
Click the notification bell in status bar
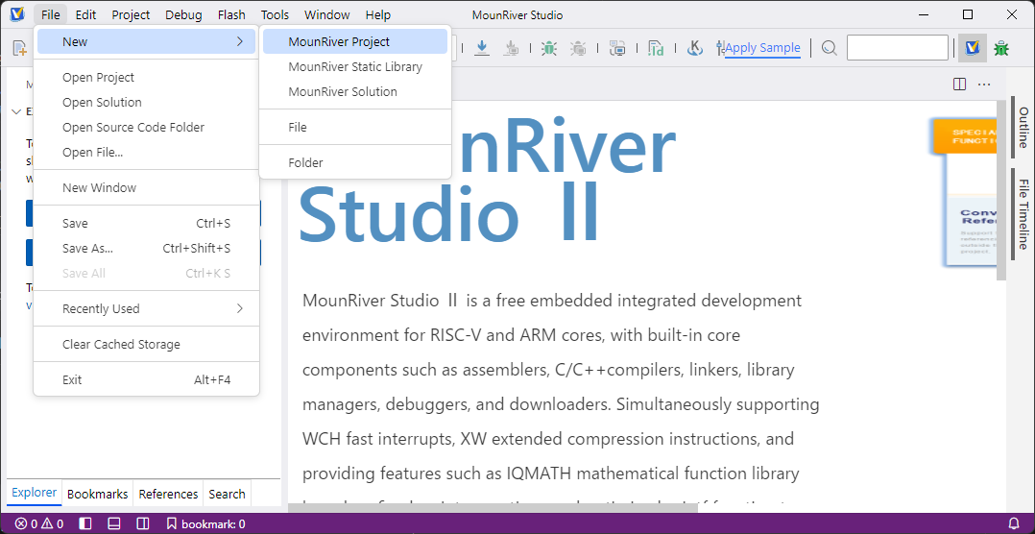(x=1013, y=523)
